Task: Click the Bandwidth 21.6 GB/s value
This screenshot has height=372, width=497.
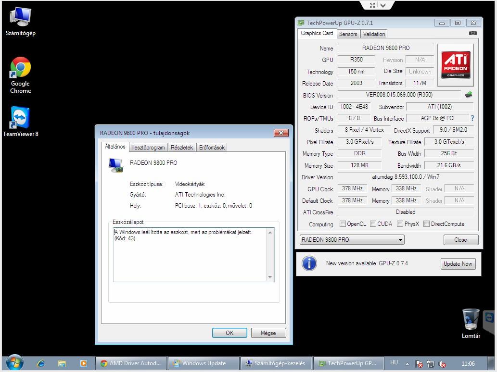Action: click(449, 165)
